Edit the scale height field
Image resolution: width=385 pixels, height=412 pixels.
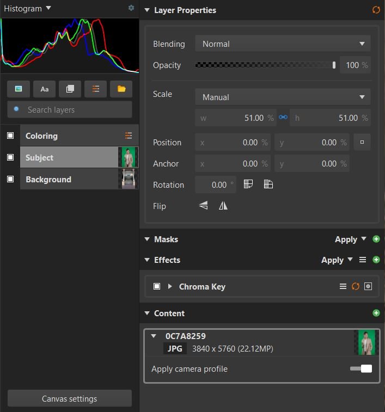[x=330, y=118]
